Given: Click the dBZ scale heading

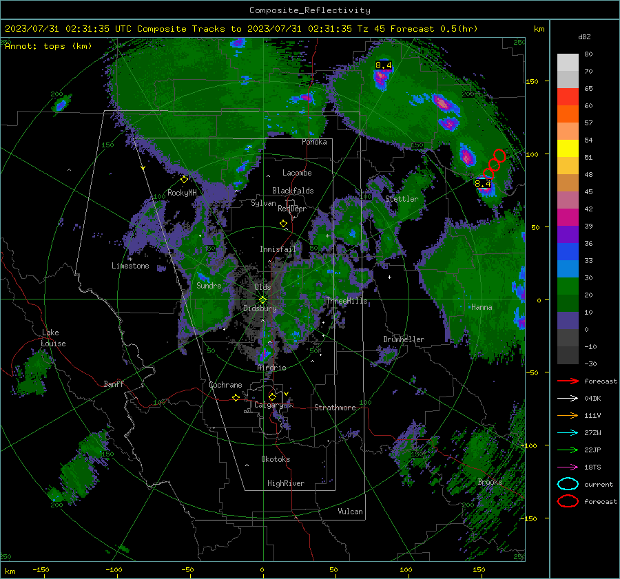Looking at the screenshot, I should (584, 36).
